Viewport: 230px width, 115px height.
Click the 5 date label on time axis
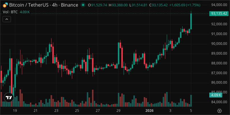191,111
